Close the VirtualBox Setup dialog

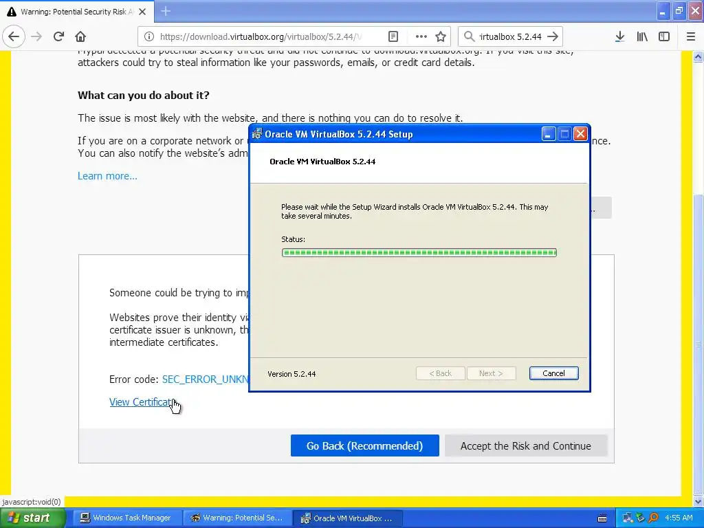point(580,134)
